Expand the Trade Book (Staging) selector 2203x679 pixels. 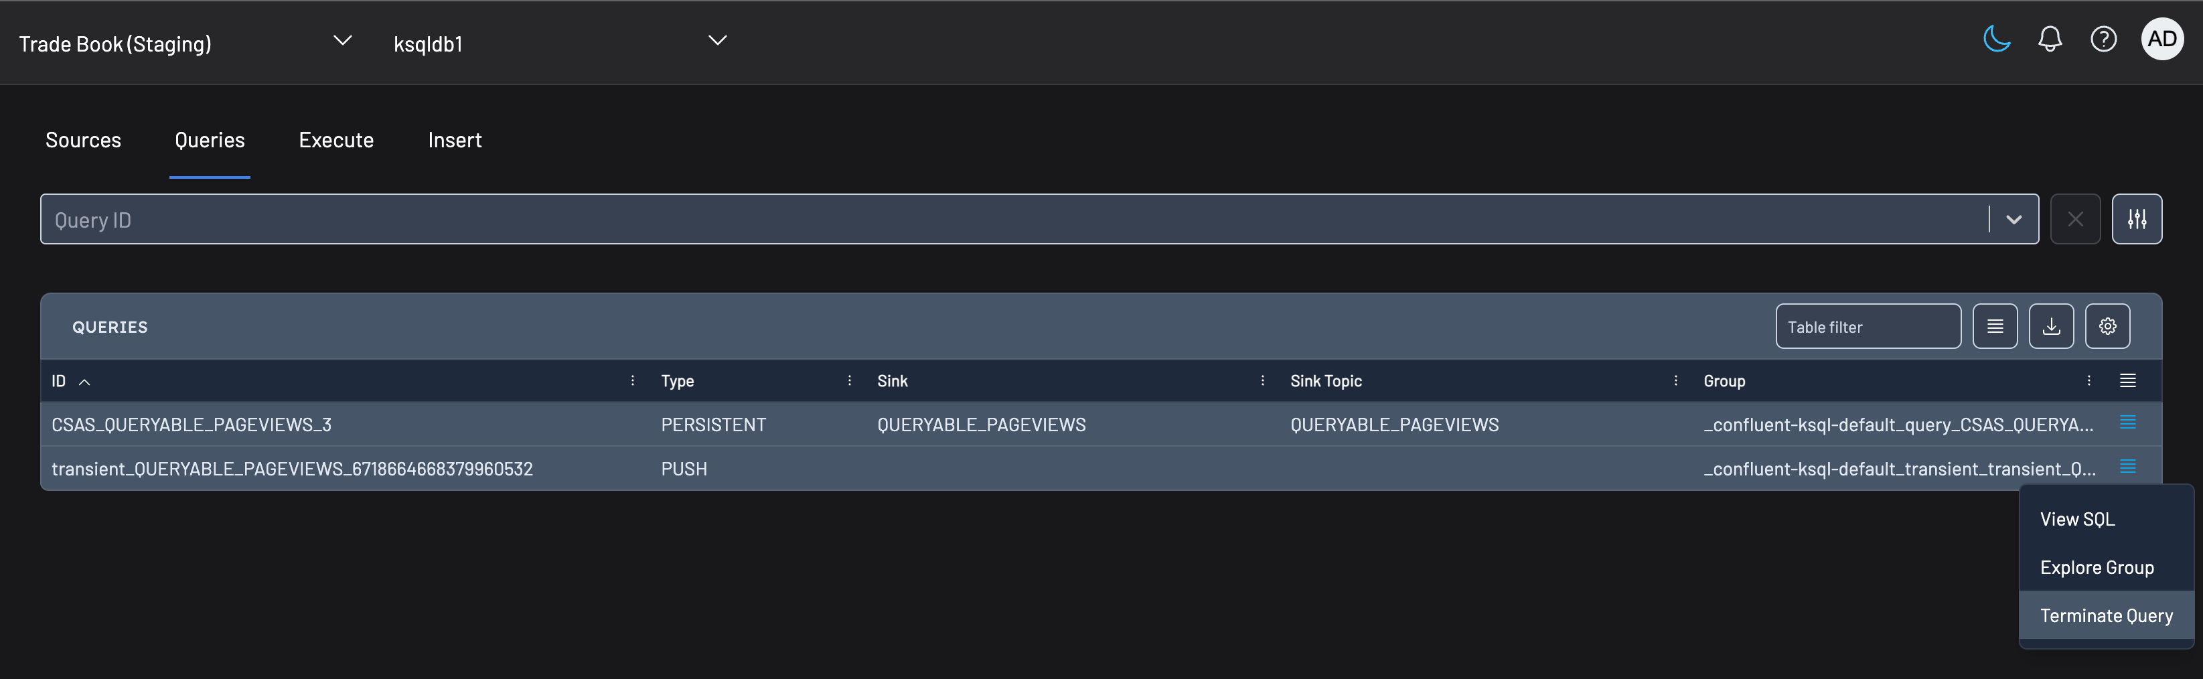[342, 40]
